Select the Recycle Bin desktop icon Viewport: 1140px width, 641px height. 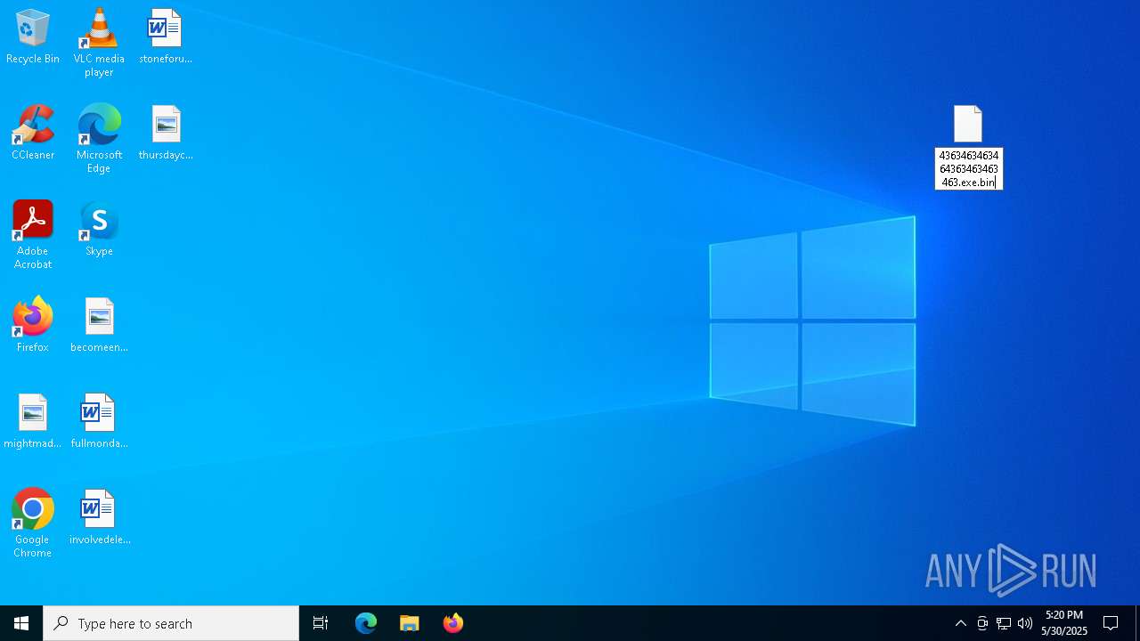(33, 36)
